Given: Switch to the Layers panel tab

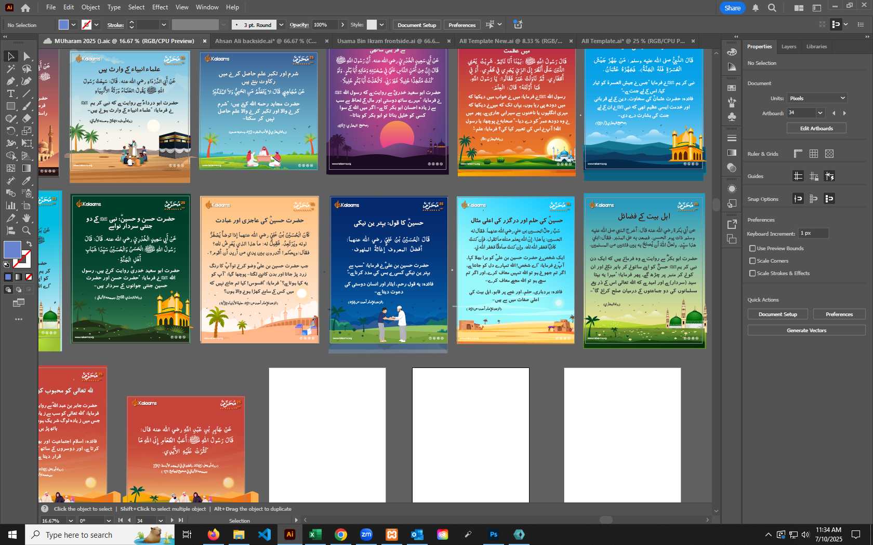Looking at the screenshot, I should click(789, 47).
